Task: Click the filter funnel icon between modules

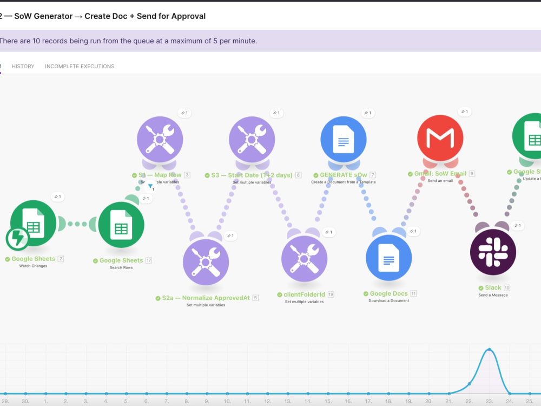Action: click(x=150, y=186)
